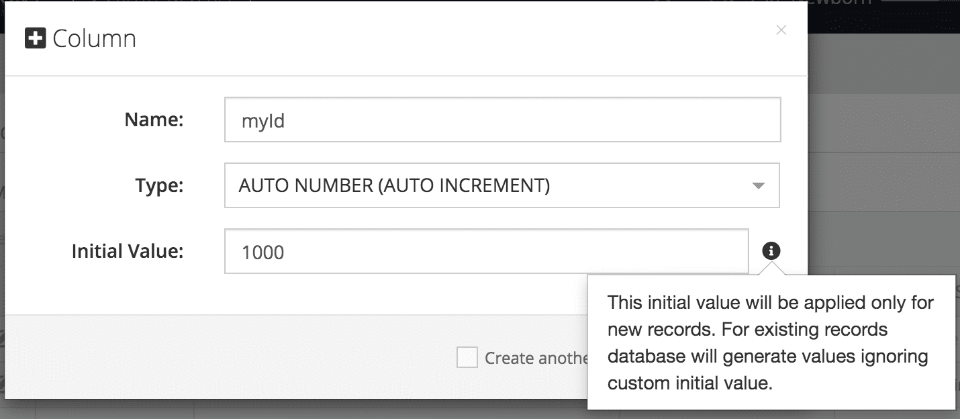This screenshot has height=419, width=960.
Task: Click the dark top bar behind the dialog
Action: click(x=883, y=16)
